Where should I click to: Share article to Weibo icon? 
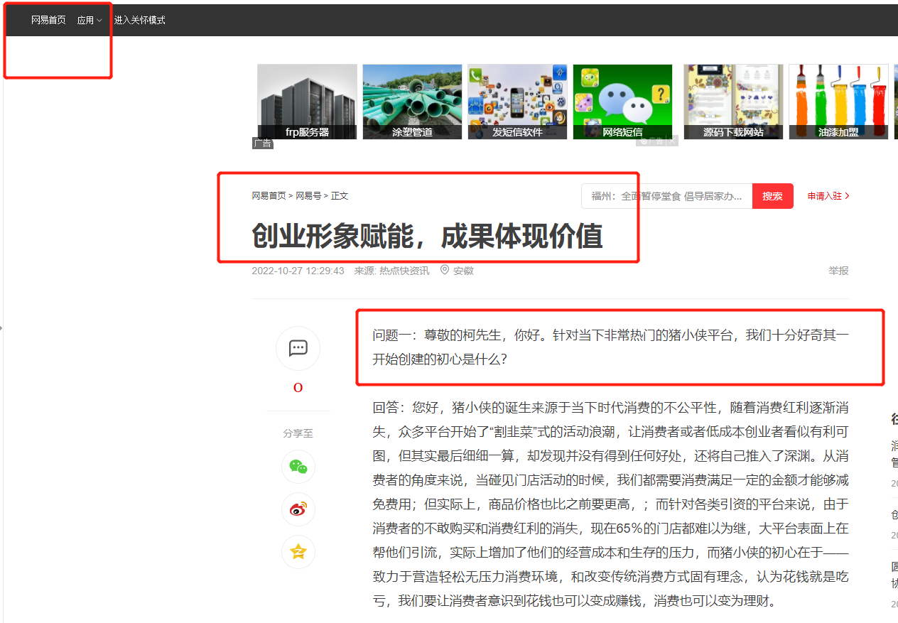point(298,509)
